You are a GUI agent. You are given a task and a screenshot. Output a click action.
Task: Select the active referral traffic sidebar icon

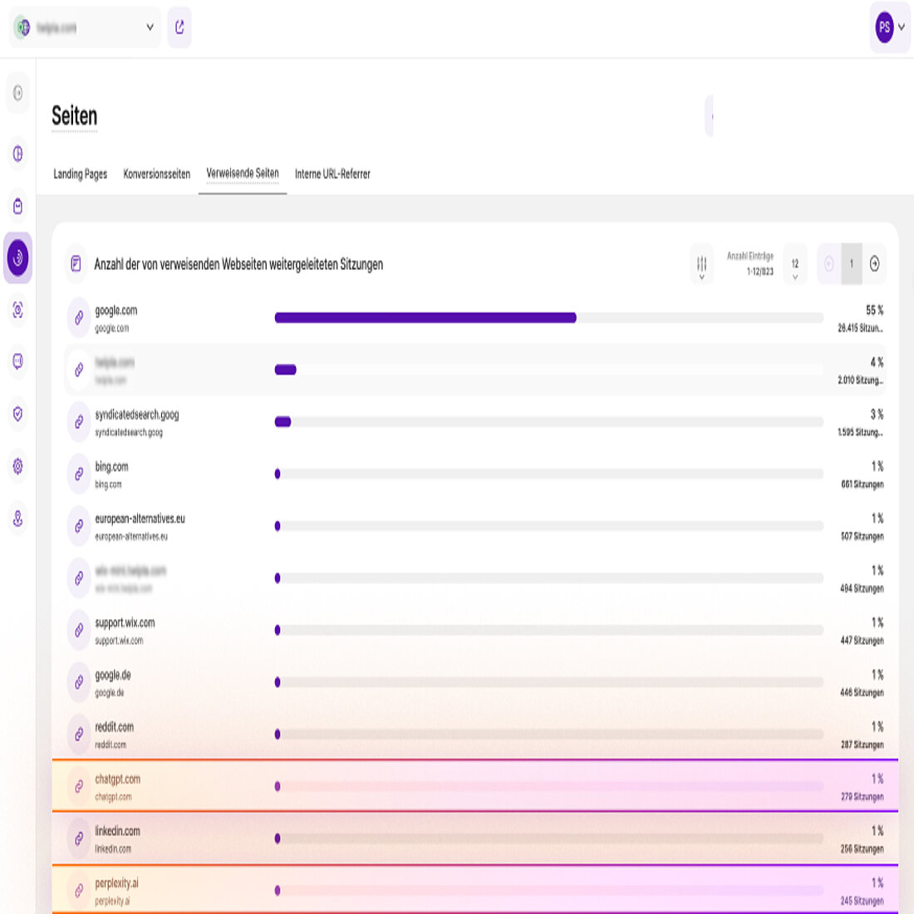(x=17, y=258)
